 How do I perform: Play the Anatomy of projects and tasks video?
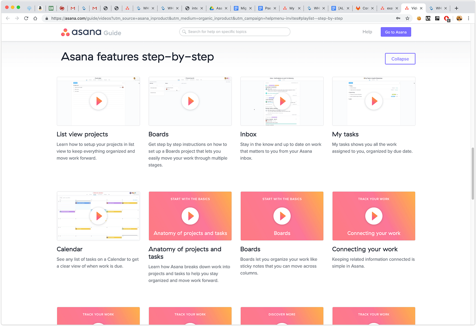(x=190, y=216)
